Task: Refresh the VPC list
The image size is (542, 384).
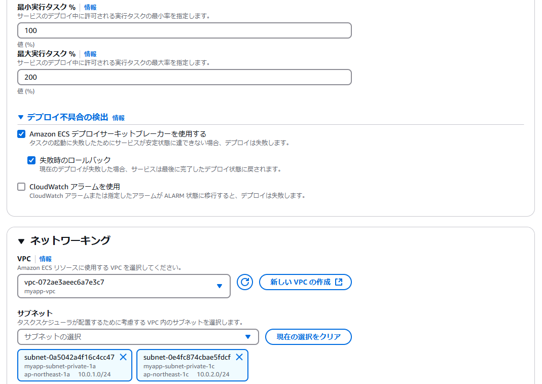Action: [244, 282]
